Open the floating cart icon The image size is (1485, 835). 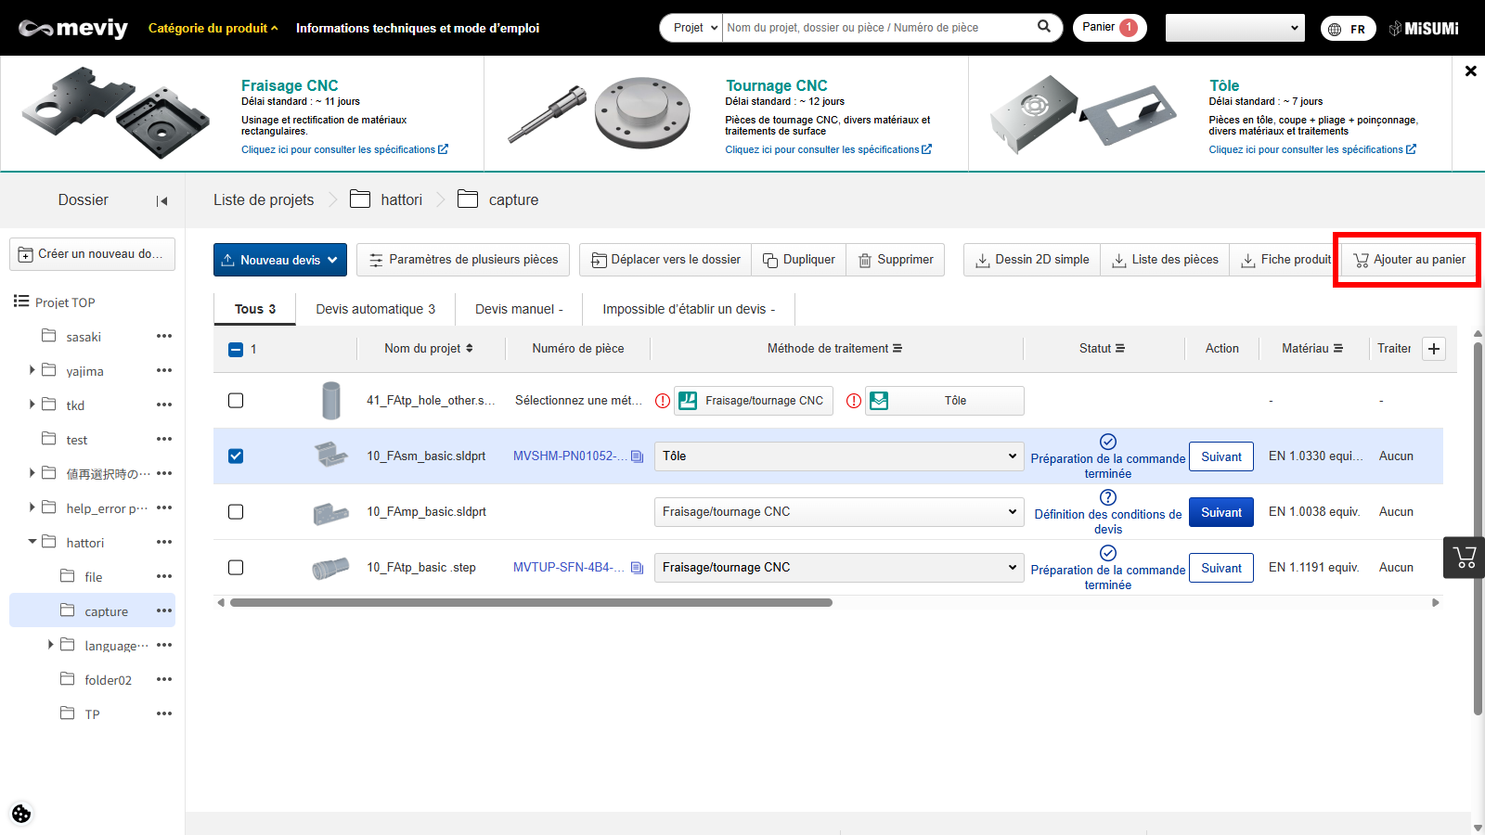[x=1465, y=558]
